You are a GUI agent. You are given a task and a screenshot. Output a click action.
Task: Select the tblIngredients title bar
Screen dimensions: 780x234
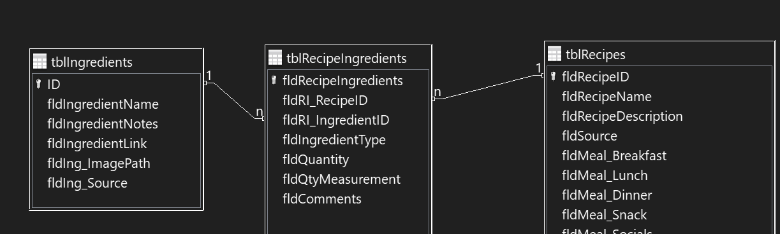tap(117, 62)
